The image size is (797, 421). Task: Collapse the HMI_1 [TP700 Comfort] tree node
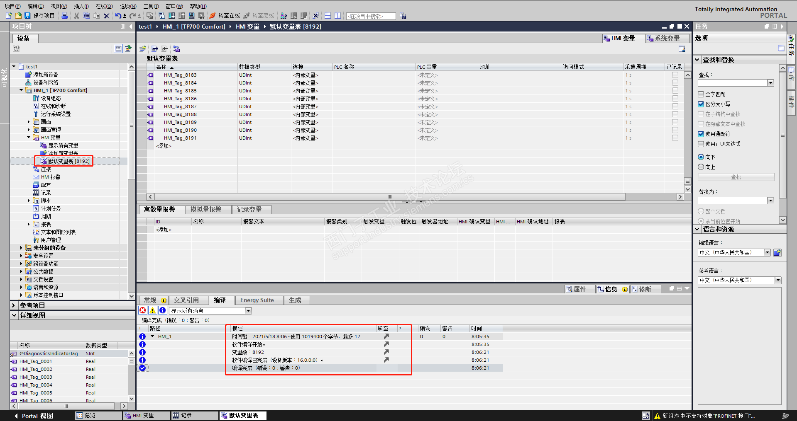(21, 90)
